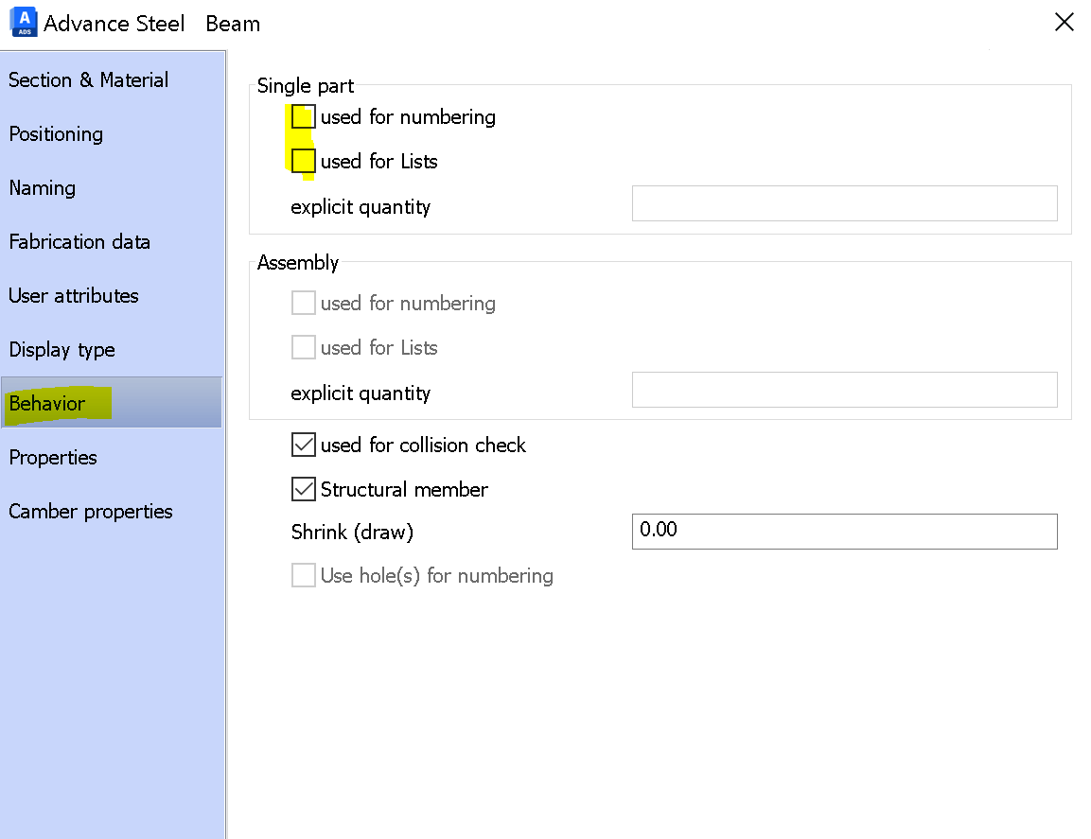Click Single part explicit quantity field
Image resolution: width=1091 pixels, height=839 pixels.
pyautogui.click(x=844, y=203)
